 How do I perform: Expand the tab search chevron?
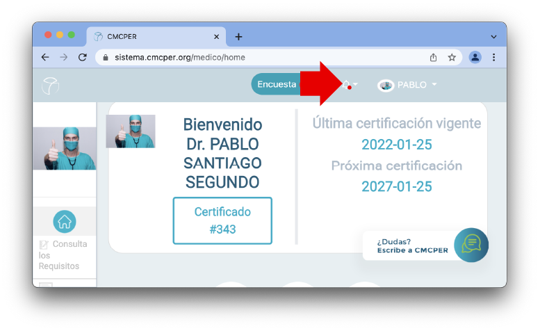coord(493,37)
